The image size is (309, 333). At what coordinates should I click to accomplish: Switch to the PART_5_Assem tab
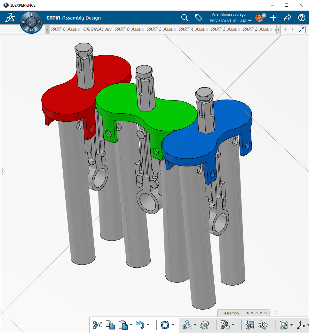click(x=162, y=29)
